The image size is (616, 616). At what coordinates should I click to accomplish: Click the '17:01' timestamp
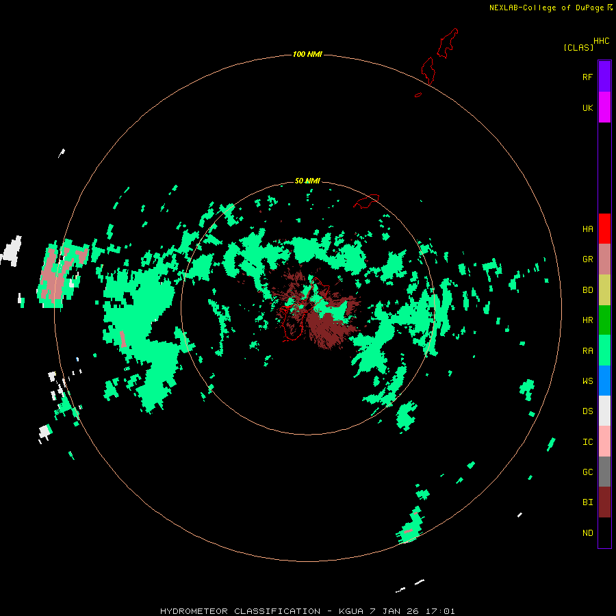(440, 611)
